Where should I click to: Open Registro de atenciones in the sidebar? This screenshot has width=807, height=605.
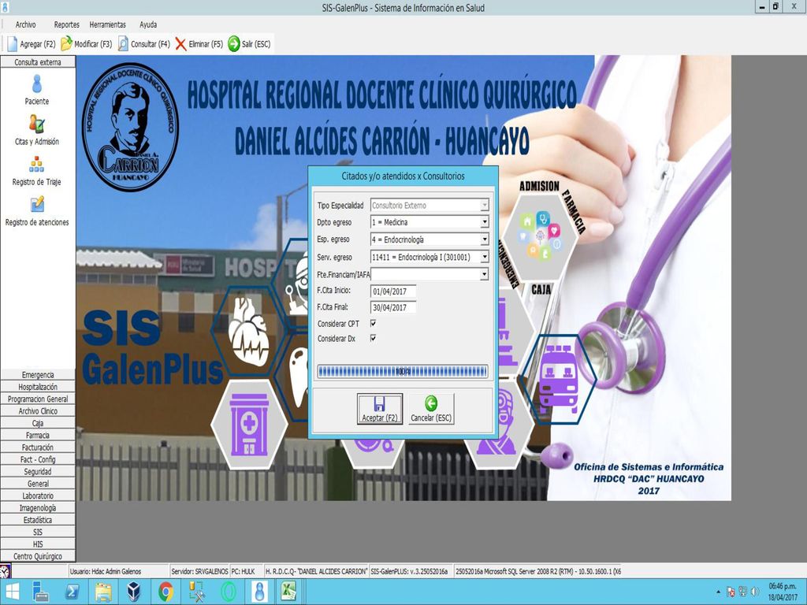(37, 211)
